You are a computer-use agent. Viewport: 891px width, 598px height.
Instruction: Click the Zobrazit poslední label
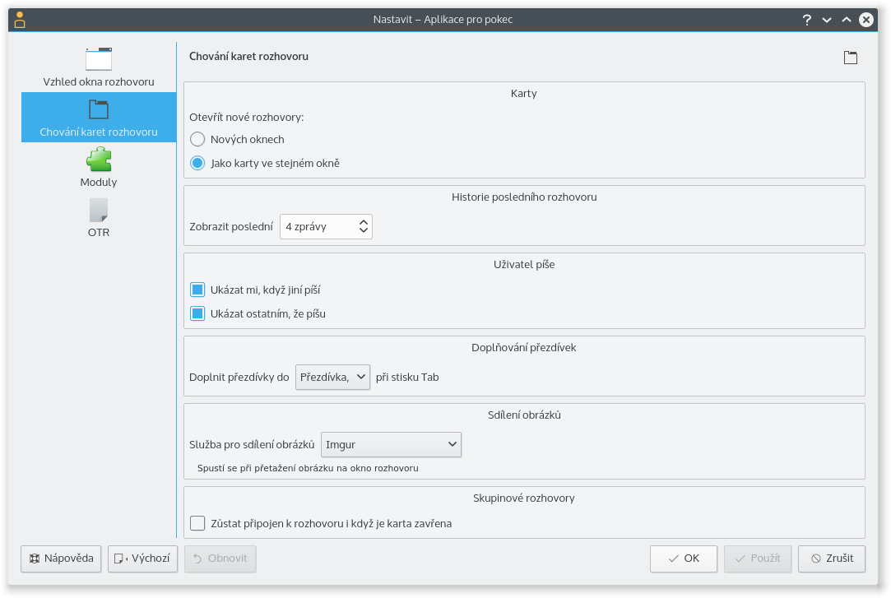point(231,226)
